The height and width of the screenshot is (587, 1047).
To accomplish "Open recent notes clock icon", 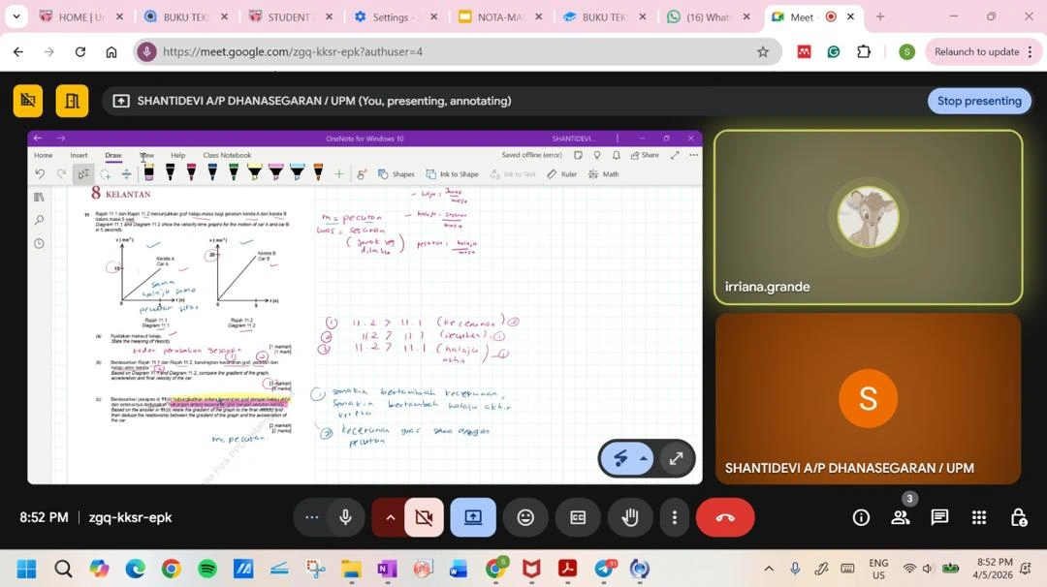I will click(40, 243).
